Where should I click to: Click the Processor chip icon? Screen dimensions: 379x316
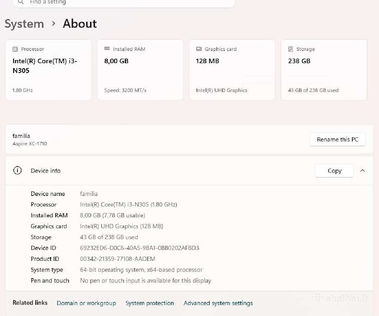(x=15, y=49)
